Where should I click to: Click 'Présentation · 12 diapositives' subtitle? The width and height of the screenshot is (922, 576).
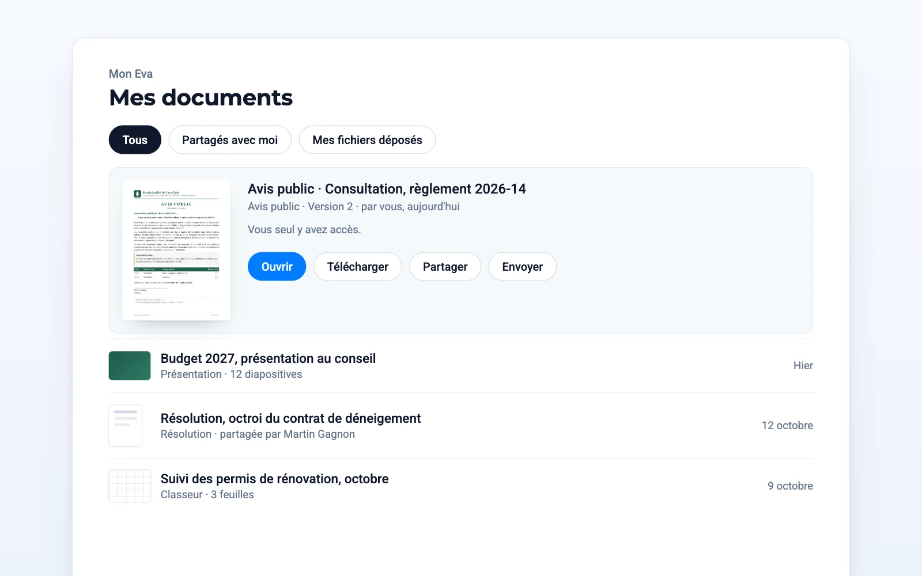tap(231, 374)
